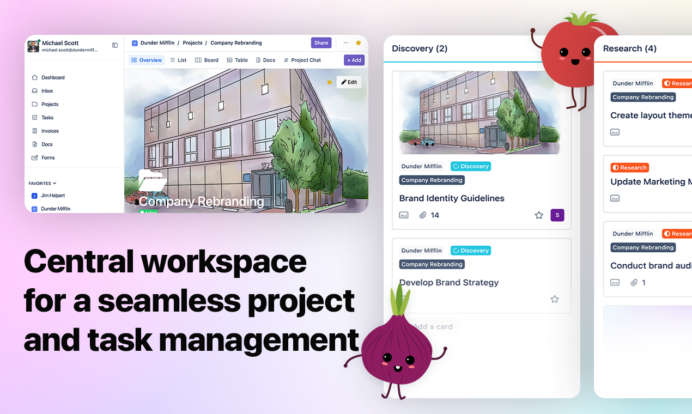Click the michael.scott email under the user name
This screenshot has width=692, height=414.
coord(70,50)
